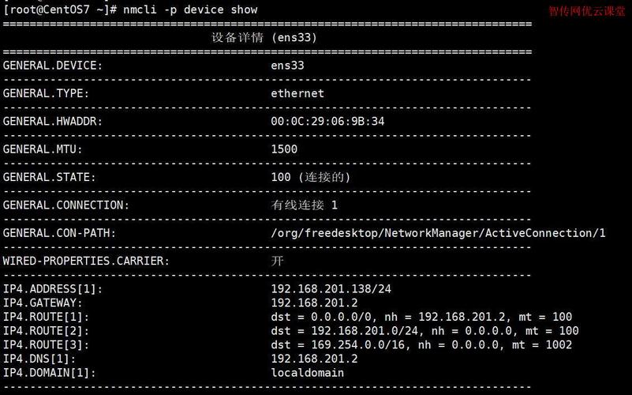The height and width of the screenshot is (395, 632).
Task: Click the red 智传网优云课堂 watermark
Action: coord(587,11)
